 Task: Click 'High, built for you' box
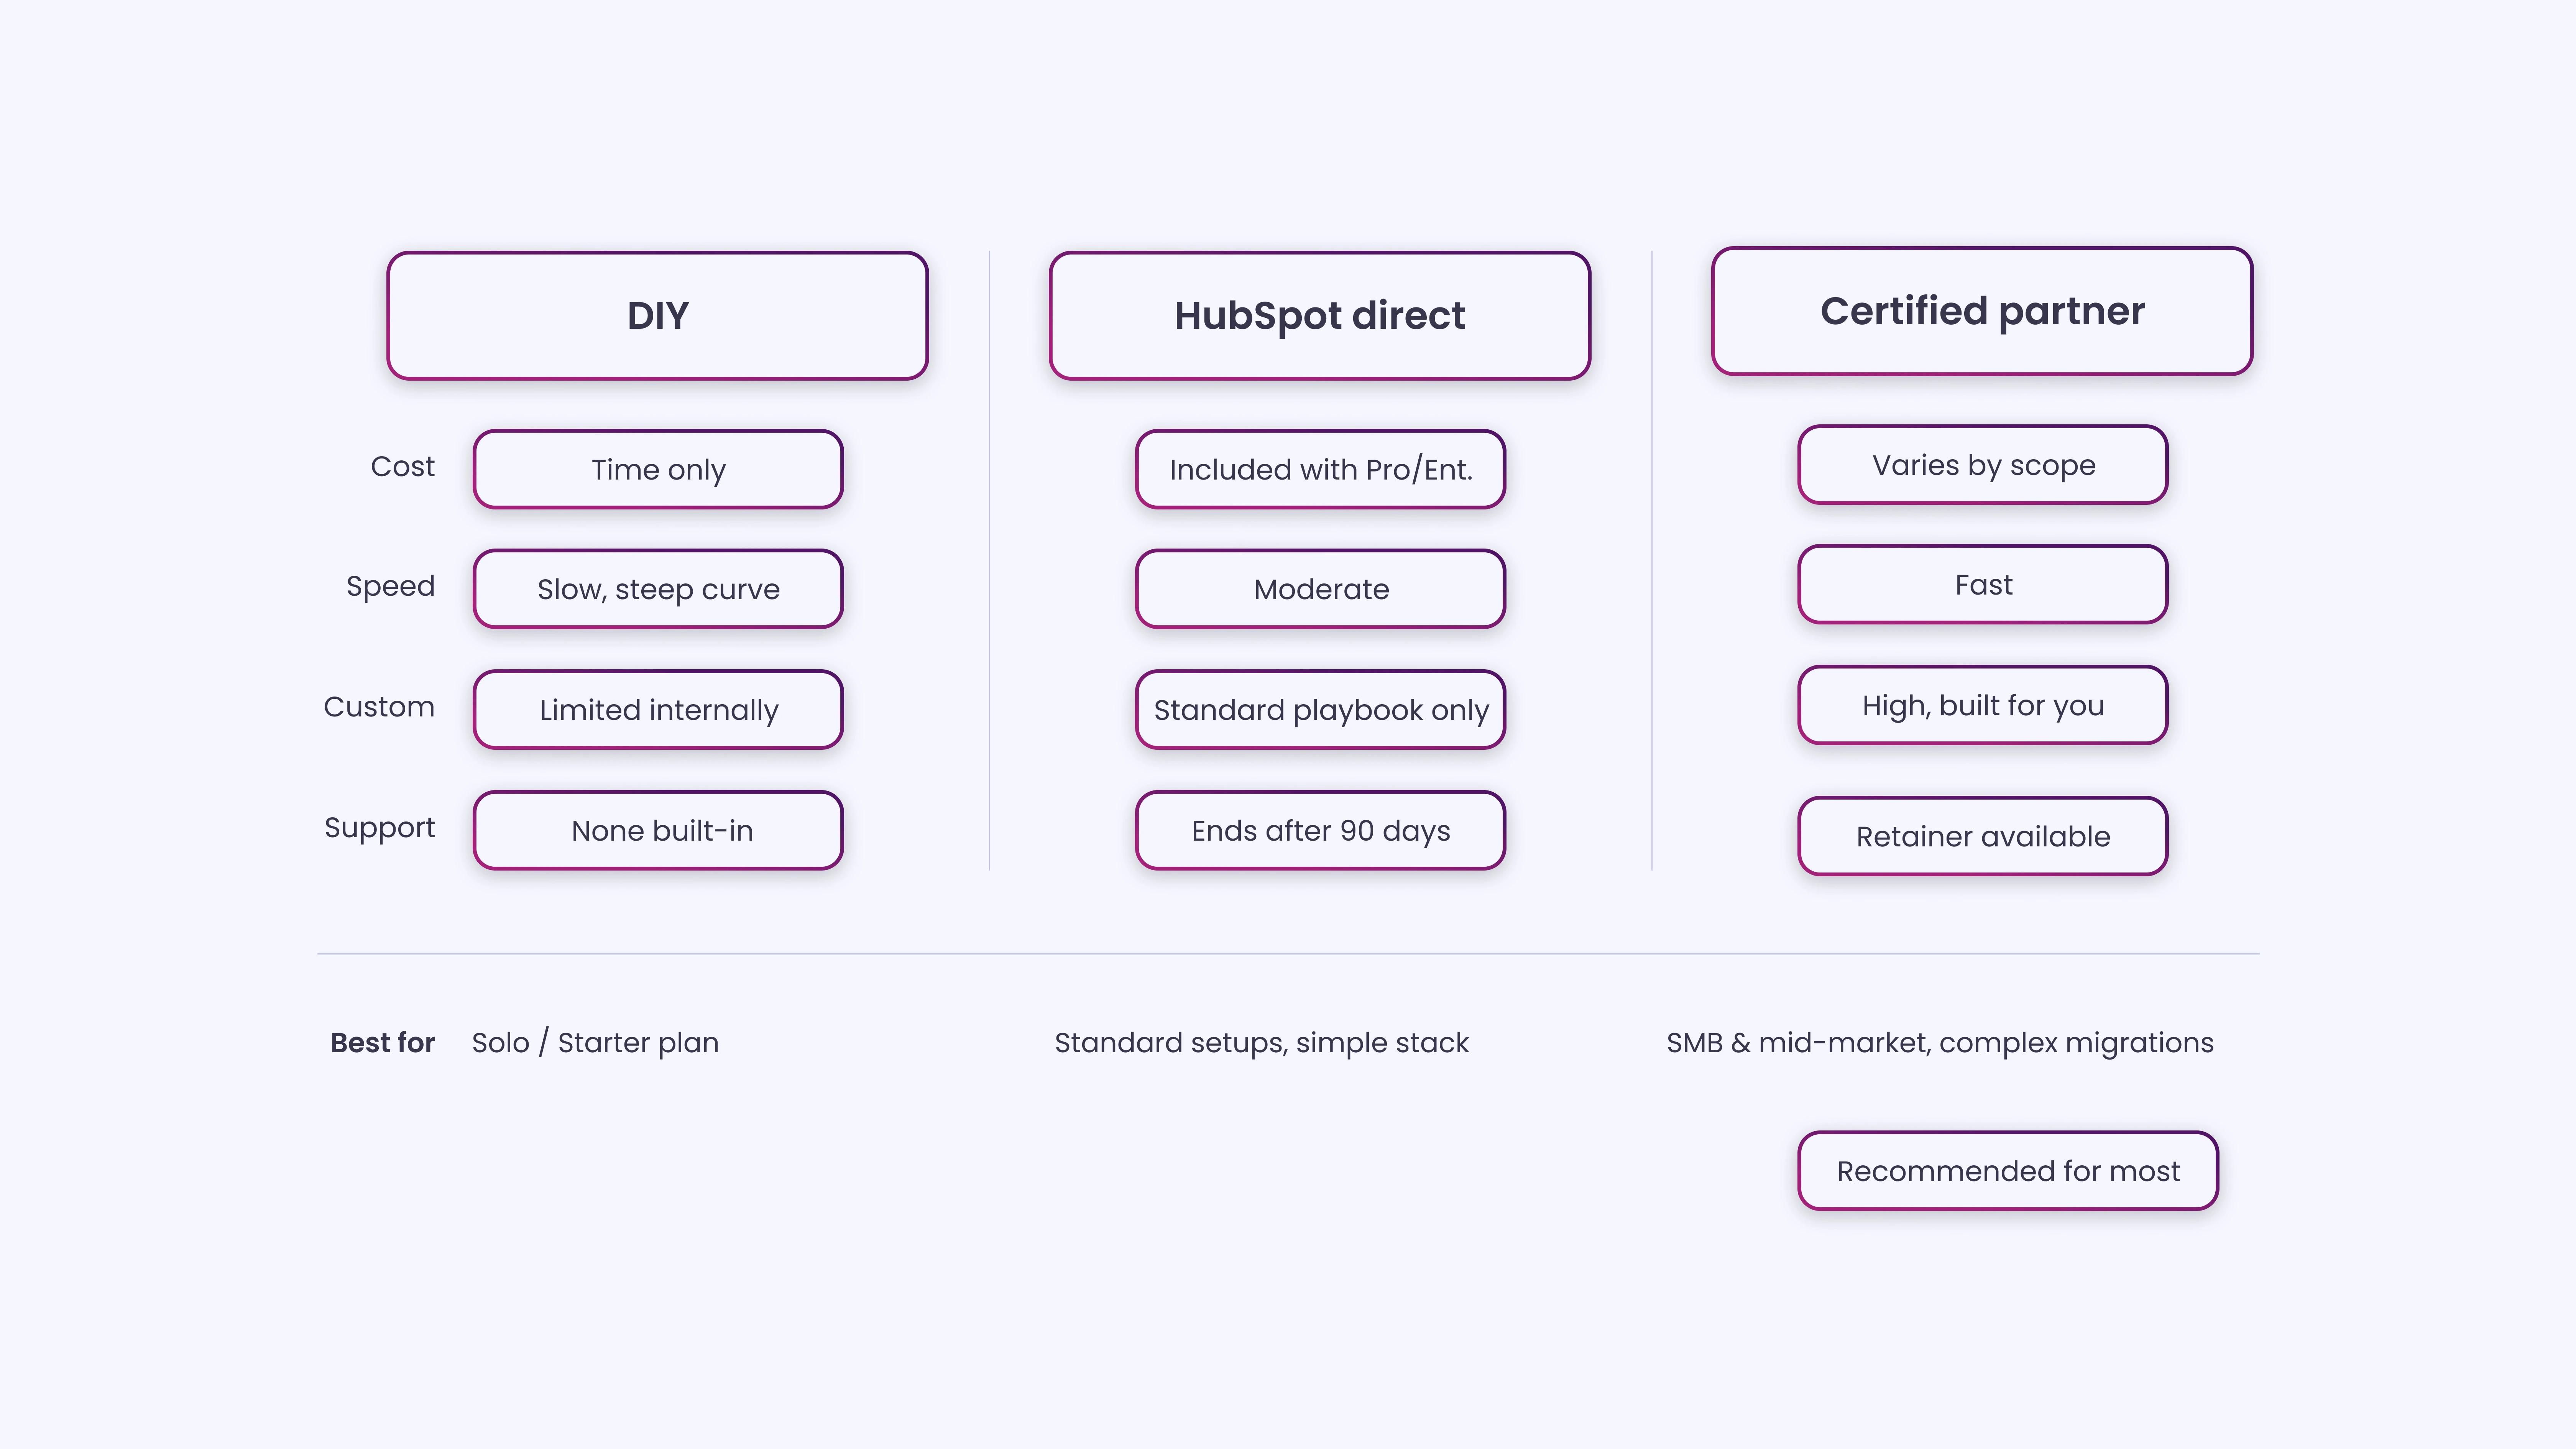[1983, 705]
